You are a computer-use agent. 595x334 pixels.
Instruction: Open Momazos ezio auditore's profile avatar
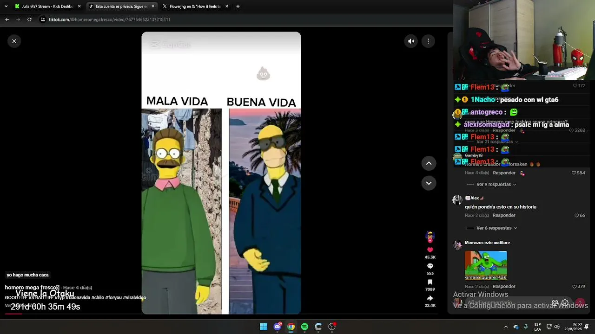click(x=457, y=244)
